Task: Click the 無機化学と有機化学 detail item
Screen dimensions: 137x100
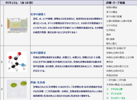Action: point(116,48)
